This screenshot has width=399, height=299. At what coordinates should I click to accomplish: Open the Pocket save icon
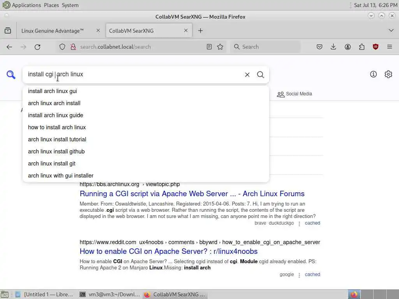coord(320,47)
